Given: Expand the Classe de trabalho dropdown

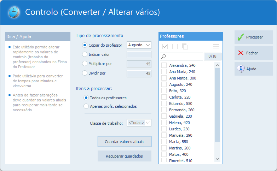Looking at the screenshot, I should coord(139,123).
